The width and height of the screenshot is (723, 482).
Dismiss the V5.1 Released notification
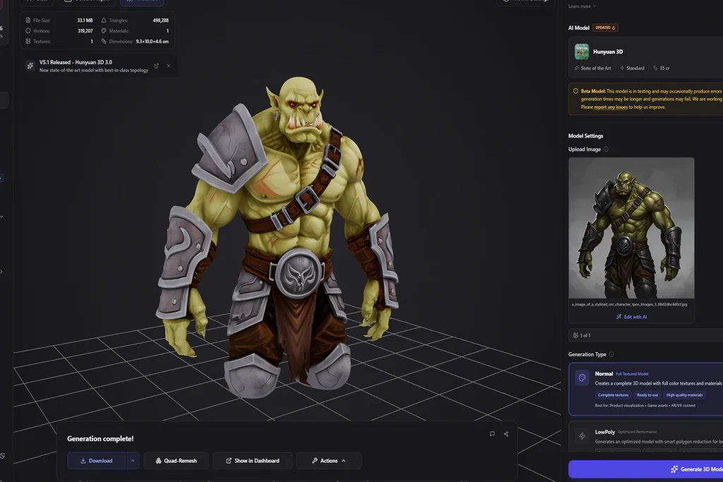[169, 66]
